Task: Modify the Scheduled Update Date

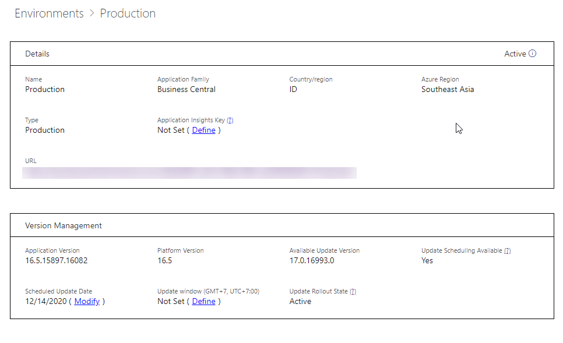Action: coord(87,302)
